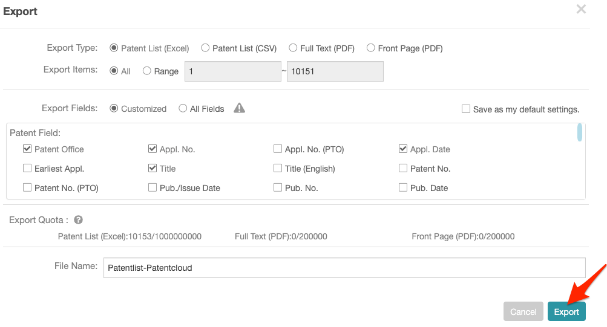Uncheck the Patent Office field

[x=27, y=149]
